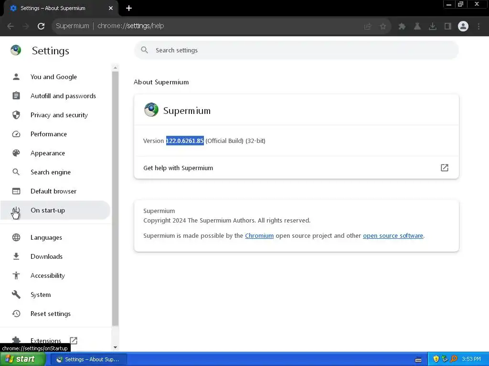Image resolution: width=489 pixels, height=366 pixels.
Task: Open Search engine settings section
Action: [55, 172]
